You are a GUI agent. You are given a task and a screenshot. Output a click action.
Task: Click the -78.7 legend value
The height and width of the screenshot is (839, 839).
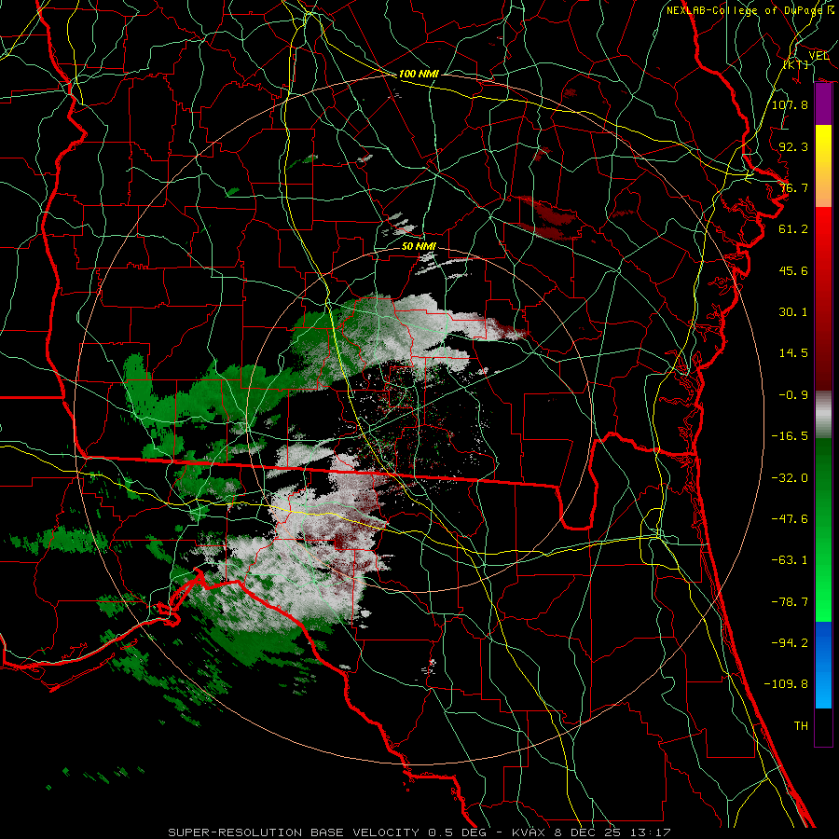(x=790, y=602)
